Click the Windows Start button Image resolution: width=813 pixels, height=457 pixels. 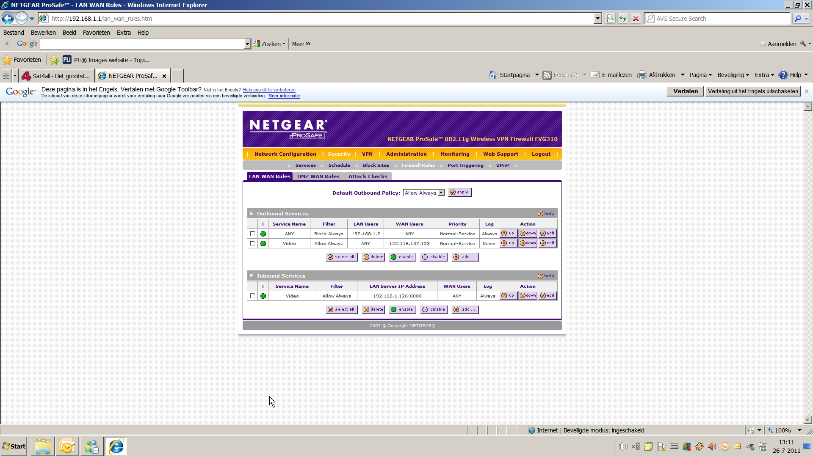(14, 446)
